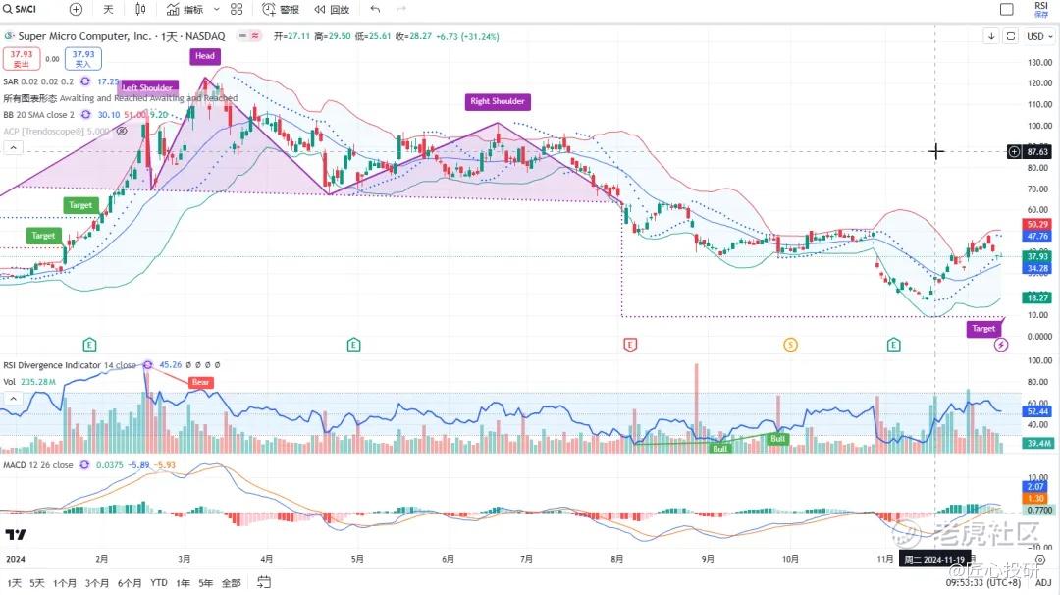1060x595 pixels.
Task: Click the 37.93 卖出 sell button
Action: (22, 59)
